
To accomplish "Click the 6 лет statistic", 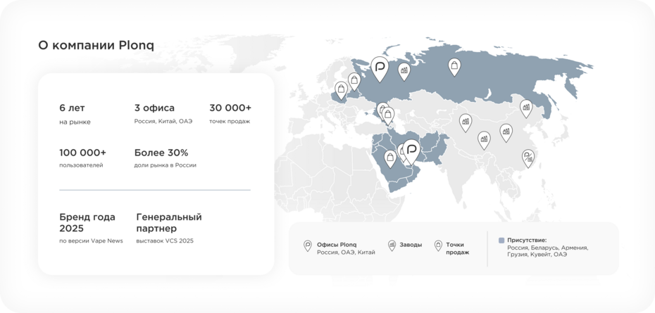I will click(72, 108).
